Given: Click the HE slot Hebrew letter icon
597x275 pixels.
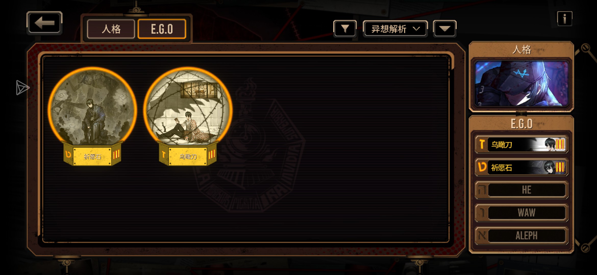Looking at the screenshot, I should pyautogui.click(x=482, y=190).
